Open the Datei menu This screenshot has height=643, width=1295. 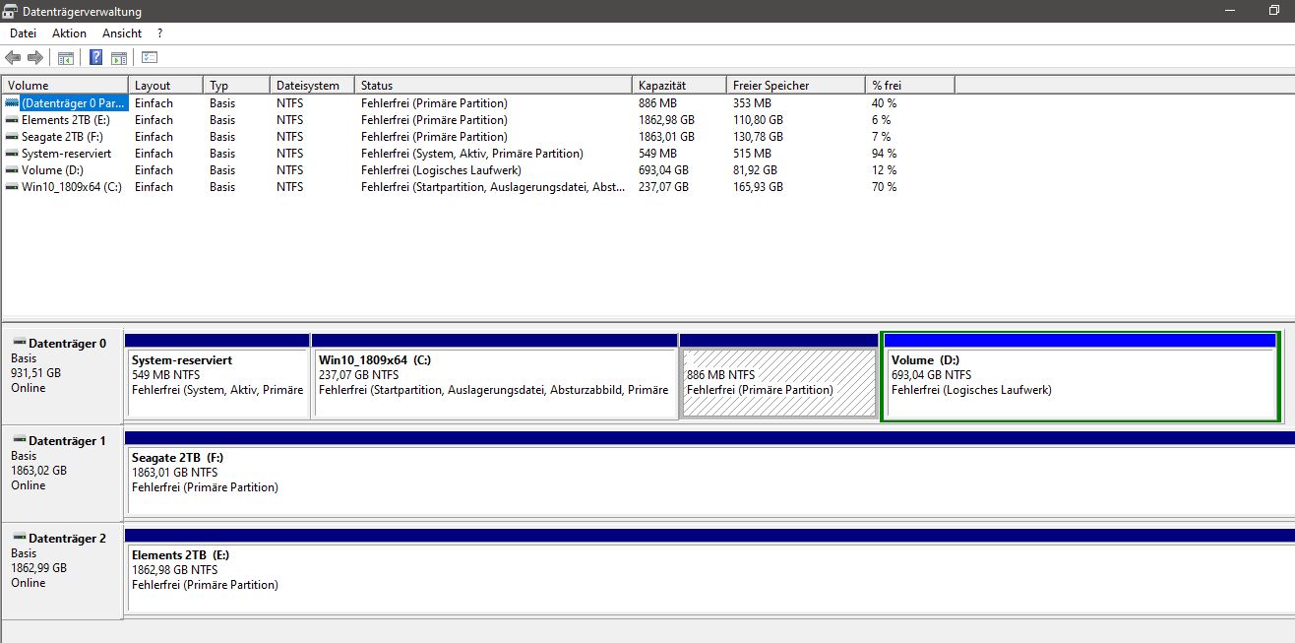(x=23, y=33)
